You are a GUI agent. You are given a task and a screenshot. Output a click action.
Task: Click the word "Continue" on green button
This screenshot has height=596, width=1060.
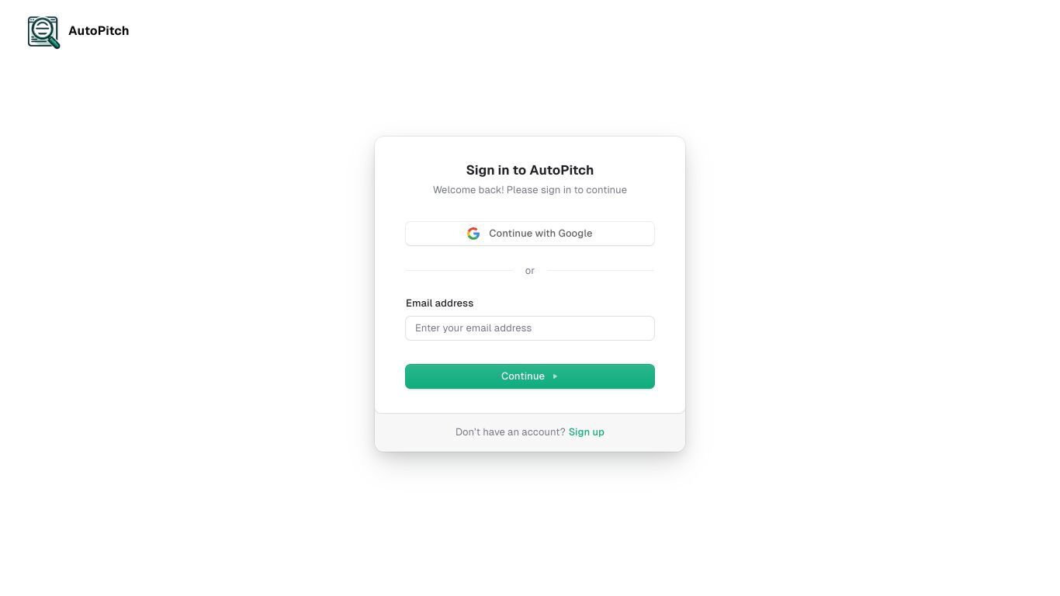(x=523, y=376)
